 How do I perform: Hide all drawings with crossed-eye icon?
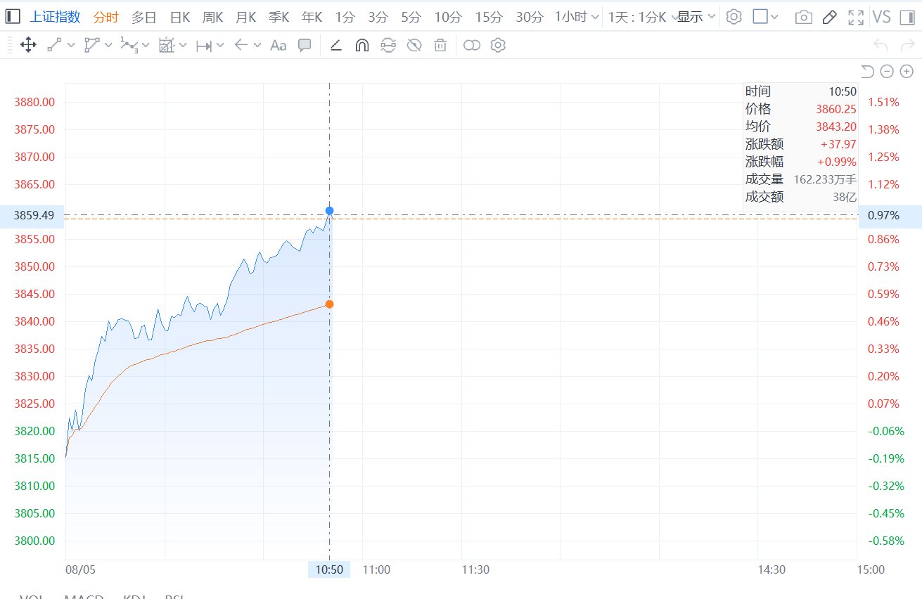tap(414, 46)
